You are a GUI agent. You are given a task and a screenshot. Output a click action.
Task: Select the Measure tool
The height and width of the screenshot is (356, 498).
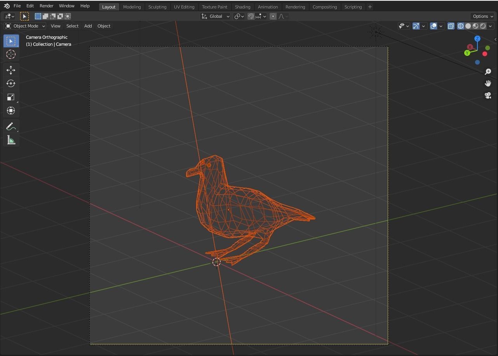coord(11,140)
